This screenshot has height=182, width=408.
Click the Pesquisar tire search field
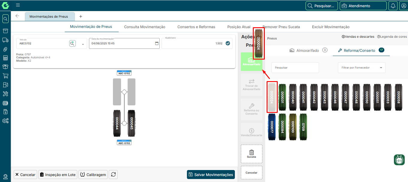point(295,68)
